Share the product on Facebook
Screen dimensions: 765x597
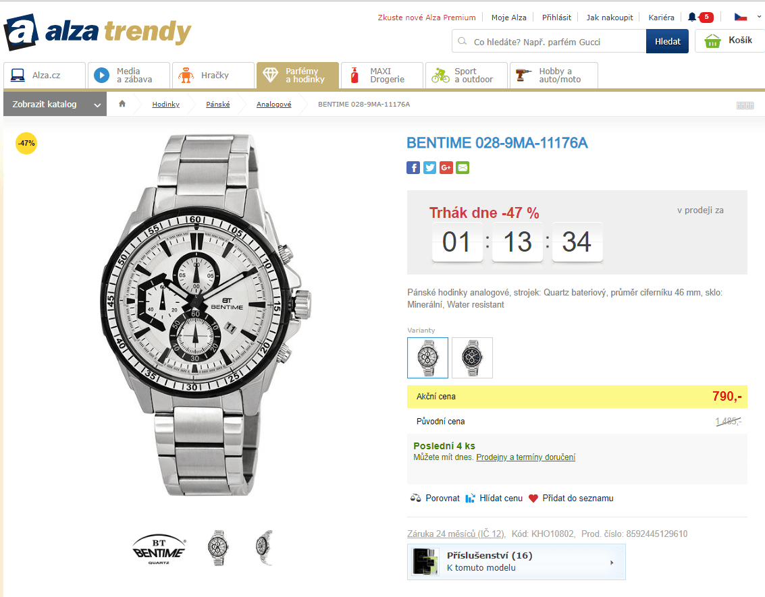pos(413,167)
